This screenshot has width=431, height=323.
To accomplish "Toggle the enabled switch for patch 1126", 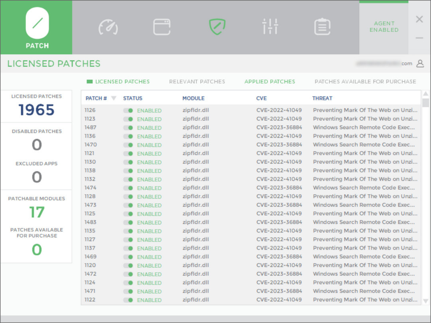I will tap(128, 110).
